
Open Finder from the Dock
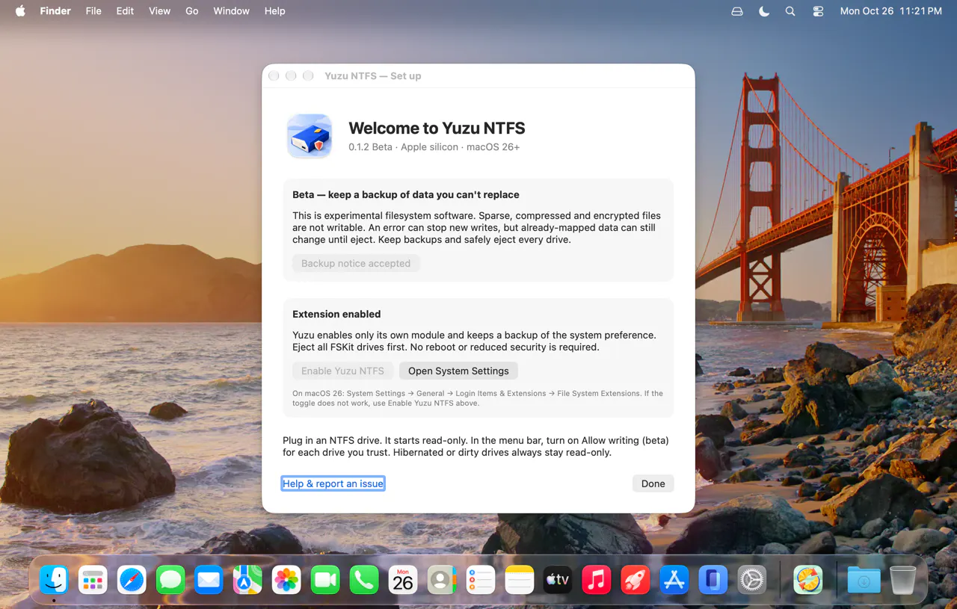(54, 580)
